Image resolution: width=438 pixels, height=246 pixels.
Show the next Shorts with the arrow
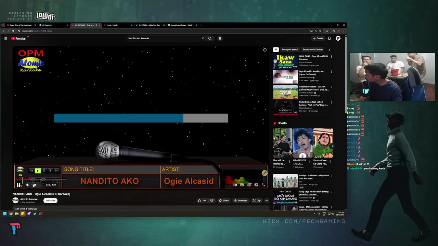click(x=332, y=146)
